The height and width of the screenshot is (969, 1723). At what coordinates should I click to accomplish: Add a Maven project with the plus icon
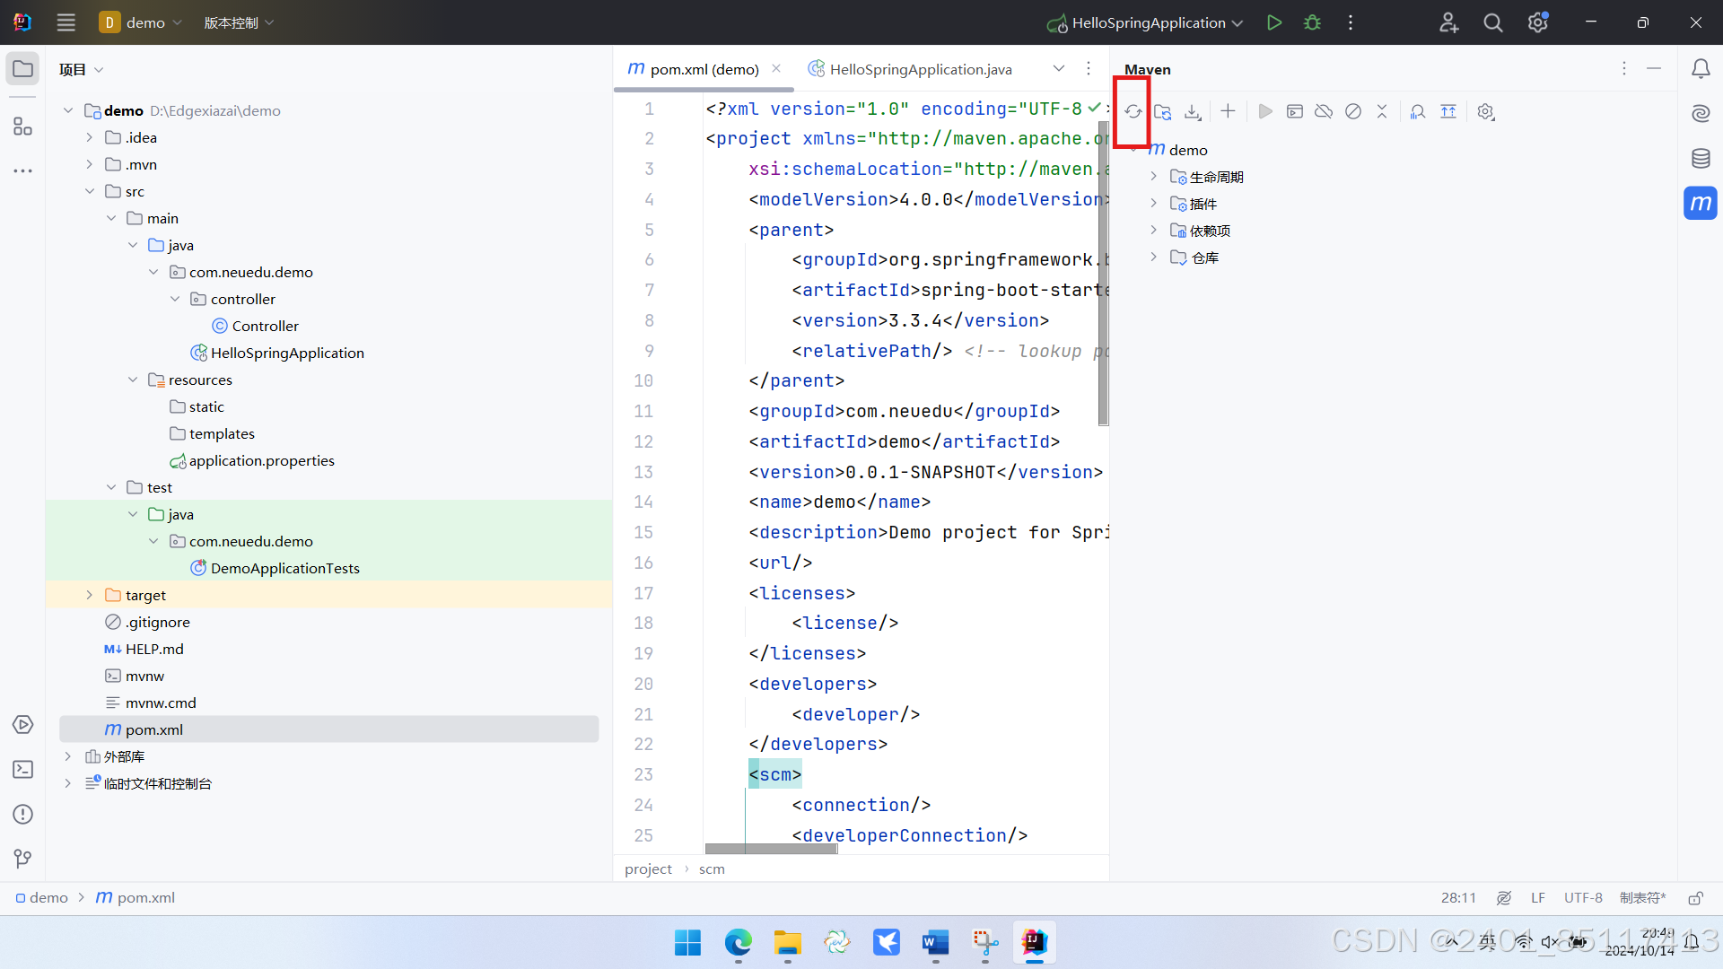[x=1228, y=111]
